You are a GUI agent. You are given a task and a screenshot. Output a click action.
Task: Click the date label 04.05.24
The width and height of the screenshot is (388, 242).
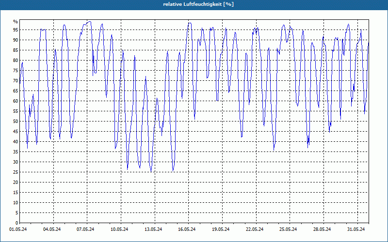[x=52, y=229]
